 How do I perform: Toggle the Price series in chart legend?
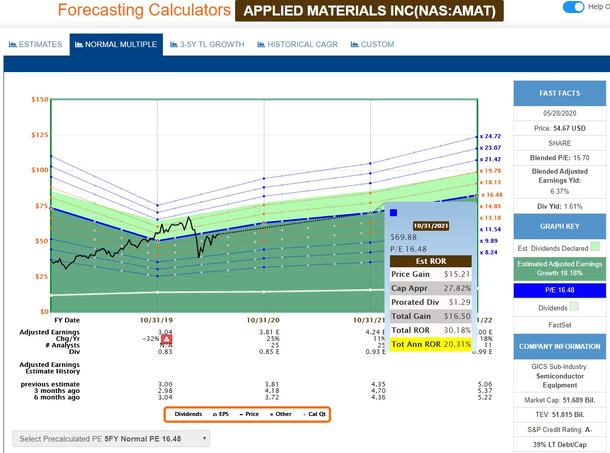pos(249,414)
